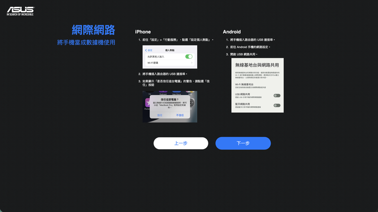Click the ASUS logo
The height and width of the screenshot is (212, 378).
pyautogui.click(x=20, y=11)
